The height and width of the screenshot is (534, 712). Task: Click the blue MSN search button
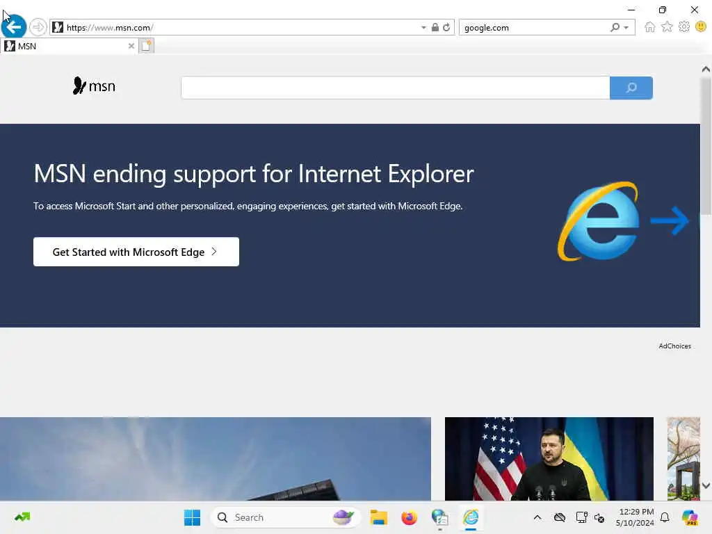point(631,88)
